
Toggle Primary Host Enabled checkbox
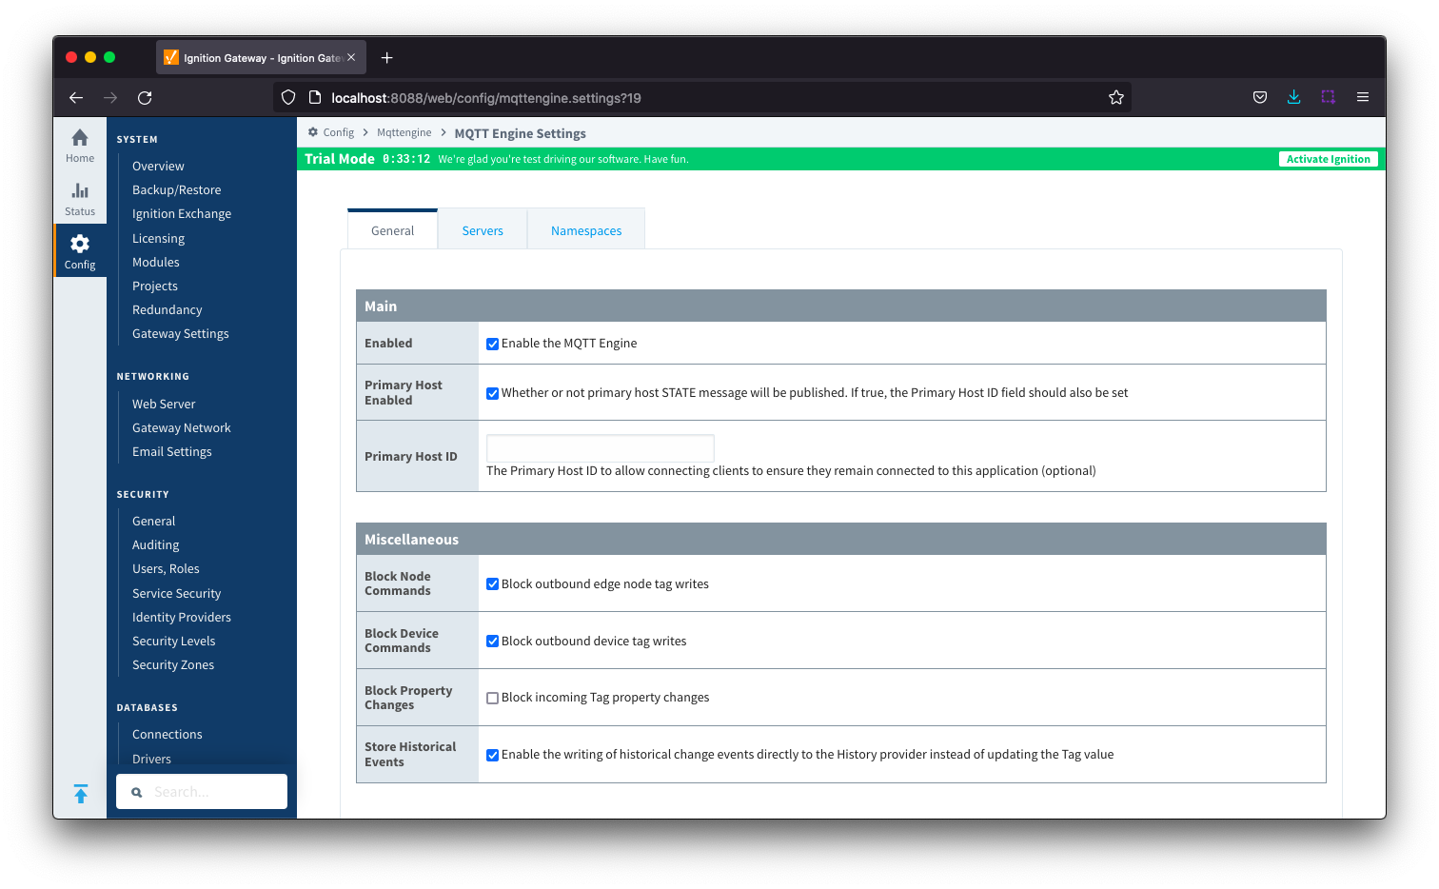pyautogui.click(x=492, y=393)
